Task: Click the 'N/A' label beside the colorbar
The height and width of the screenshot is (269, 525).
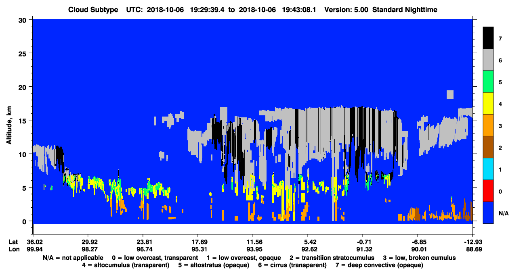Action: pos(504,213)
